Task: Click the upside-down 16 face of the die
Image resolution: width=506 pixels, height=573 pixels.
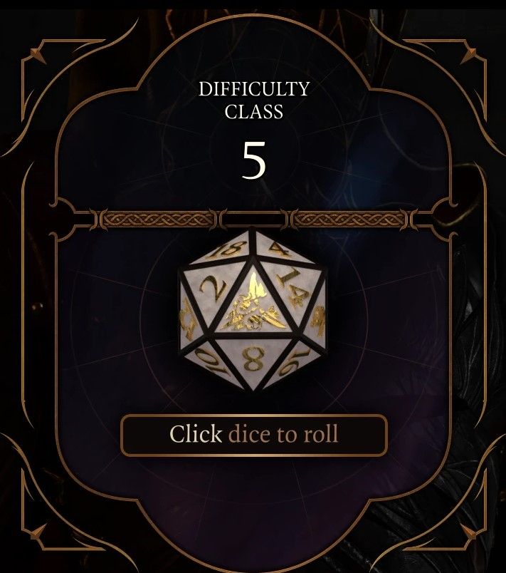Action: [x=294, y=361]
